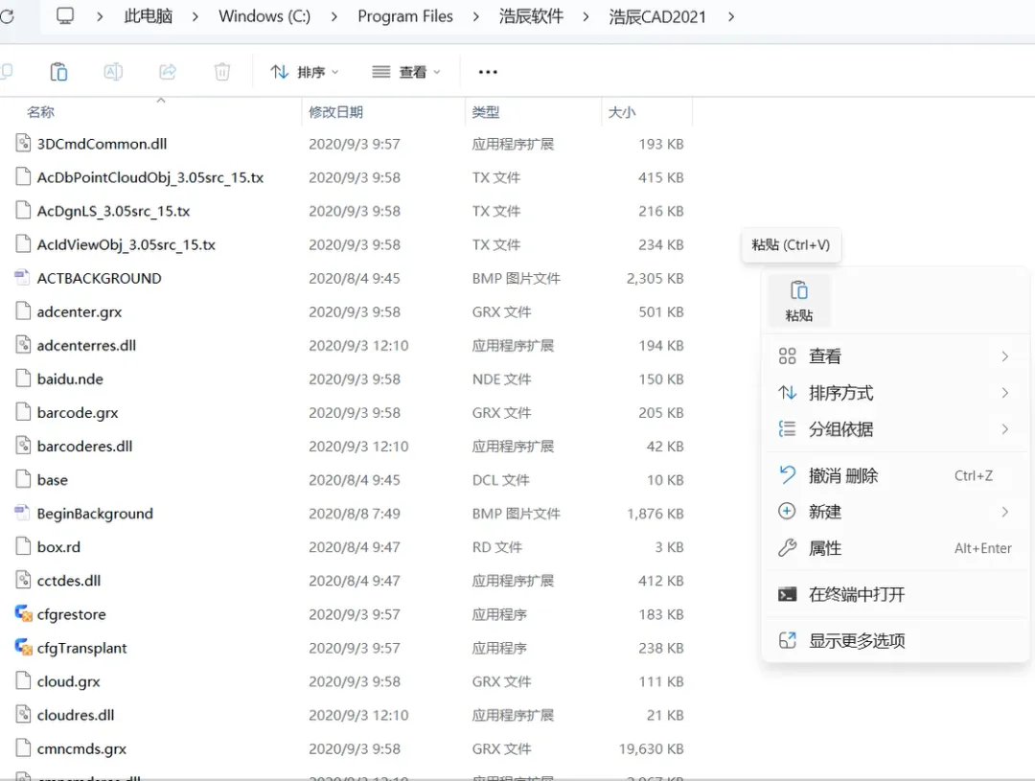Click the baidu.nde file icon
The height and width of the screenshot is (781, 1035).
coord(23,379)
